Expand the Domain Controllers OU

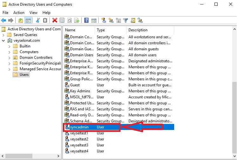point(10,58)
